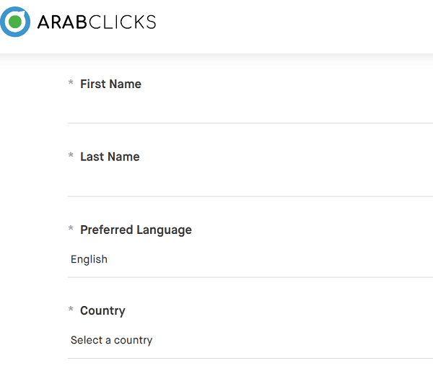433x371 pixels.
Task: Click the required asterisk beside First Name
Action: tap(71, 82)
